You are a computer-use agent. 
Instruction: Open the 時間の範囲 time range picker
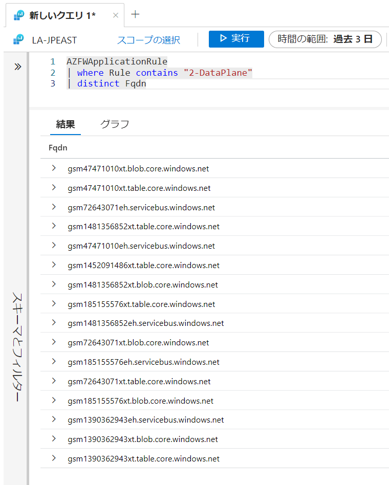click(x=325, y=39)
